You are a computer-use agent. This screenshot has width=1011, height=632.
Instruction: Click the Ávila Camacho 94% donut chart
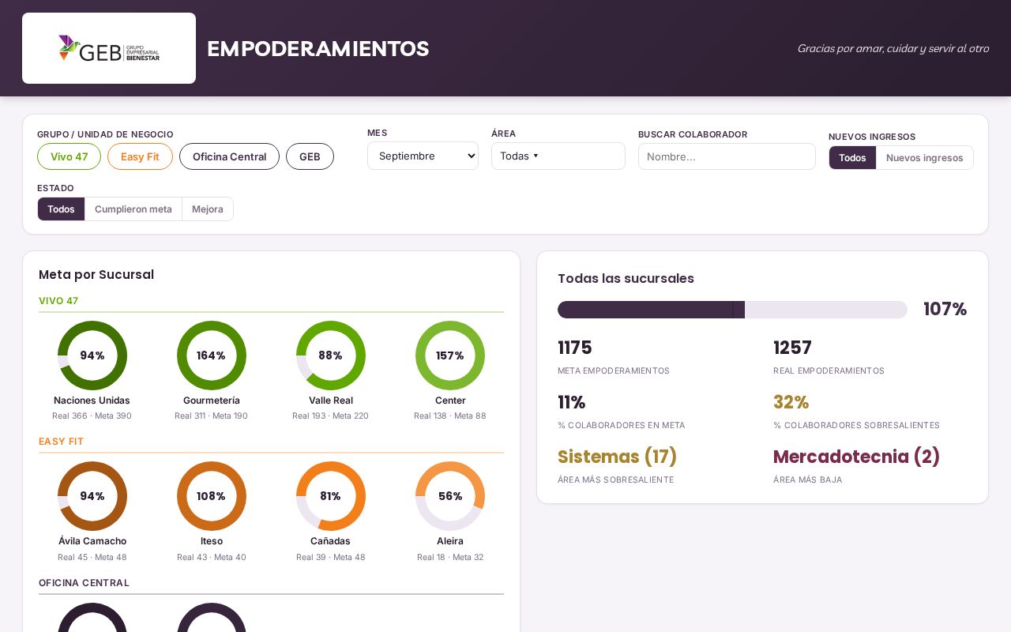point(92,496)
